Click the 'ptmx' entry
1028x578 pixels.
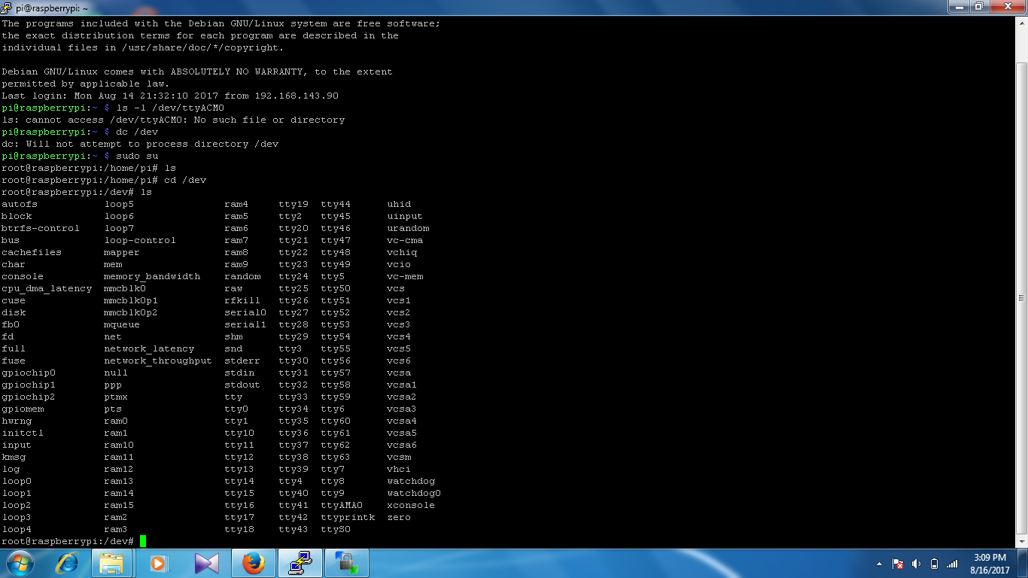[x=116, y=397]
